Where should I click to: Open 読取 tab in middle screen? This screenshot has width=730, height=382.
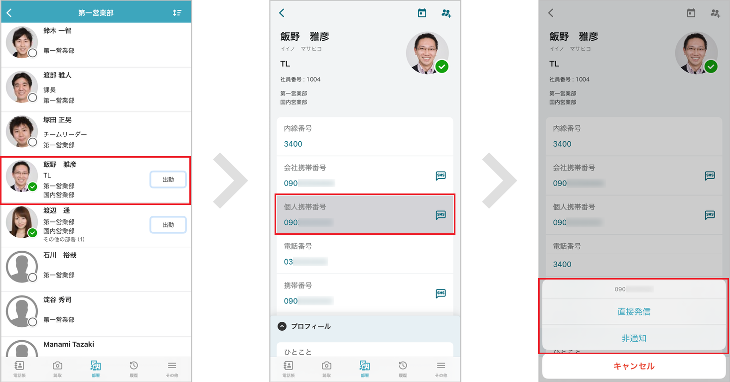click(x=327, y=369)
